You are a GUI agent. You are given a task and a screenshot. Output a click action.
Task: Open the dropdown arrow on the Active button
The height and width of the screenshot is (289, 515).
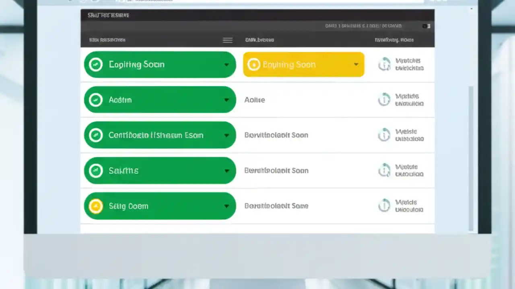pos(226,100)
